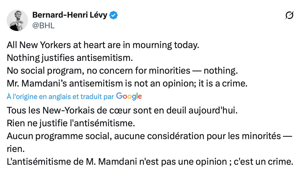The image size is (299, 173).
Task: Click the Google logo
Action: (129, 97)
